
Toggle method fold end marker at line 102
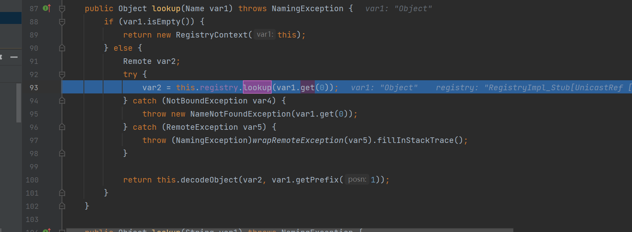point(62,206)
